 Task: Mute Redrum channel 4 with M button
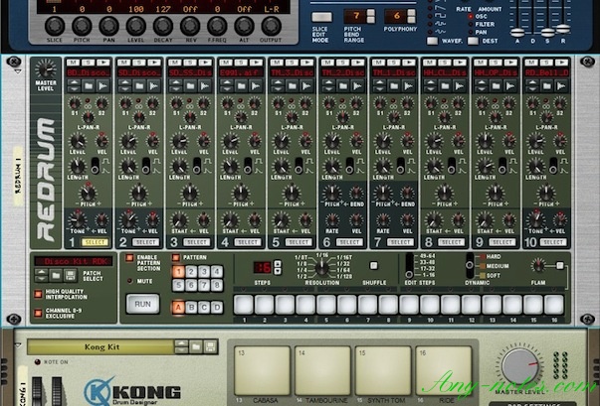226,63
